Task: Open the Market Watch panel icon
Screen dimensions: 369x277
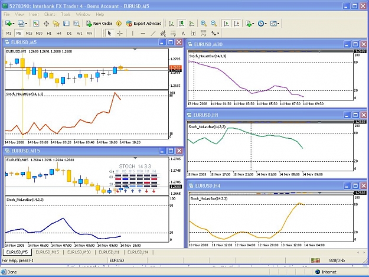Action: [x=36, y=23]
